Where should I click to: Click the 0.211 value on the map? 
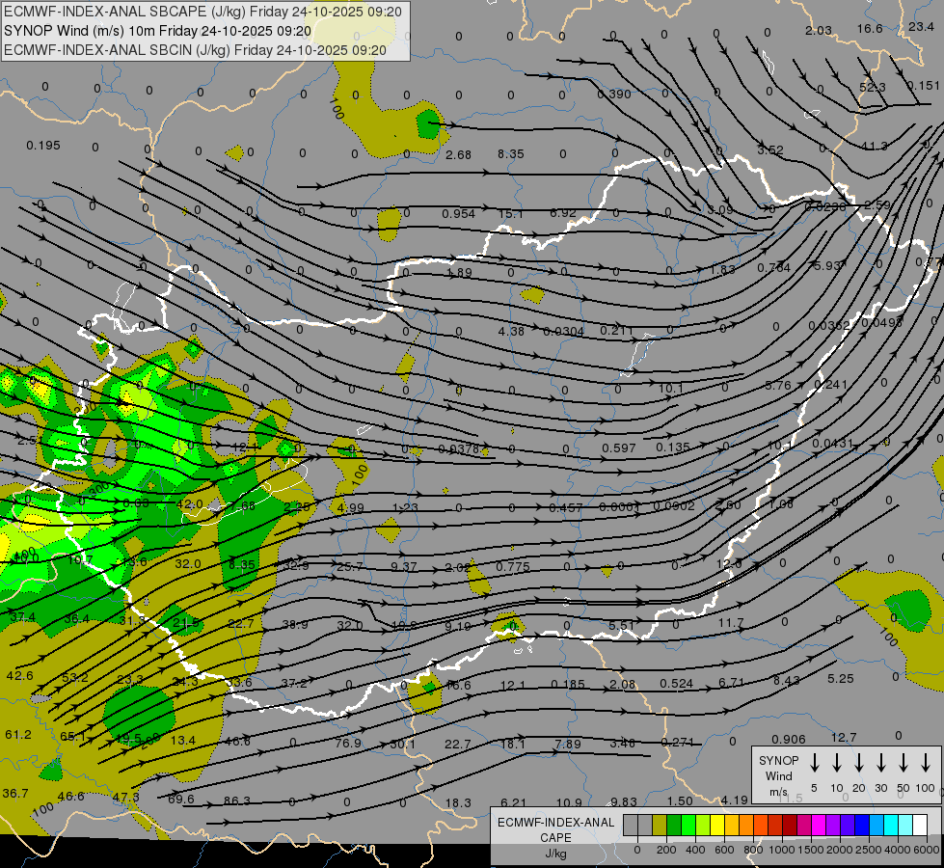tap(616, 330)
